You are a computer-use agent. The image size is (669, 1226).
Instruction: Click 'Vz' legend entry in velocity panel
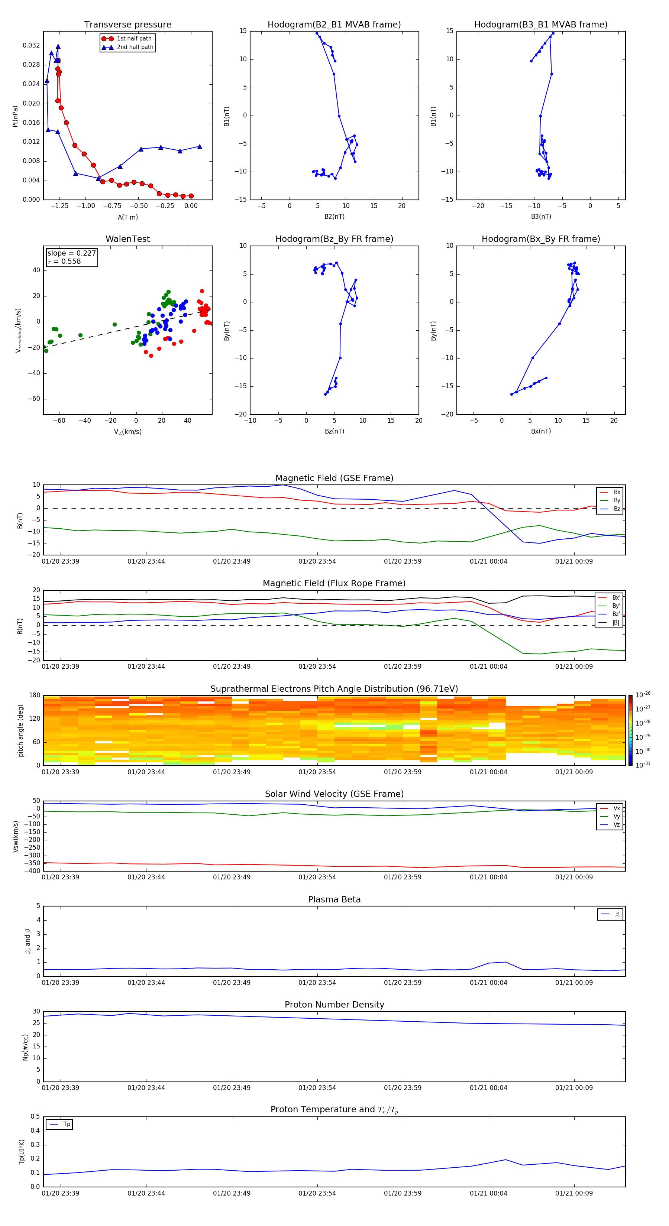(x=610, y=825)
